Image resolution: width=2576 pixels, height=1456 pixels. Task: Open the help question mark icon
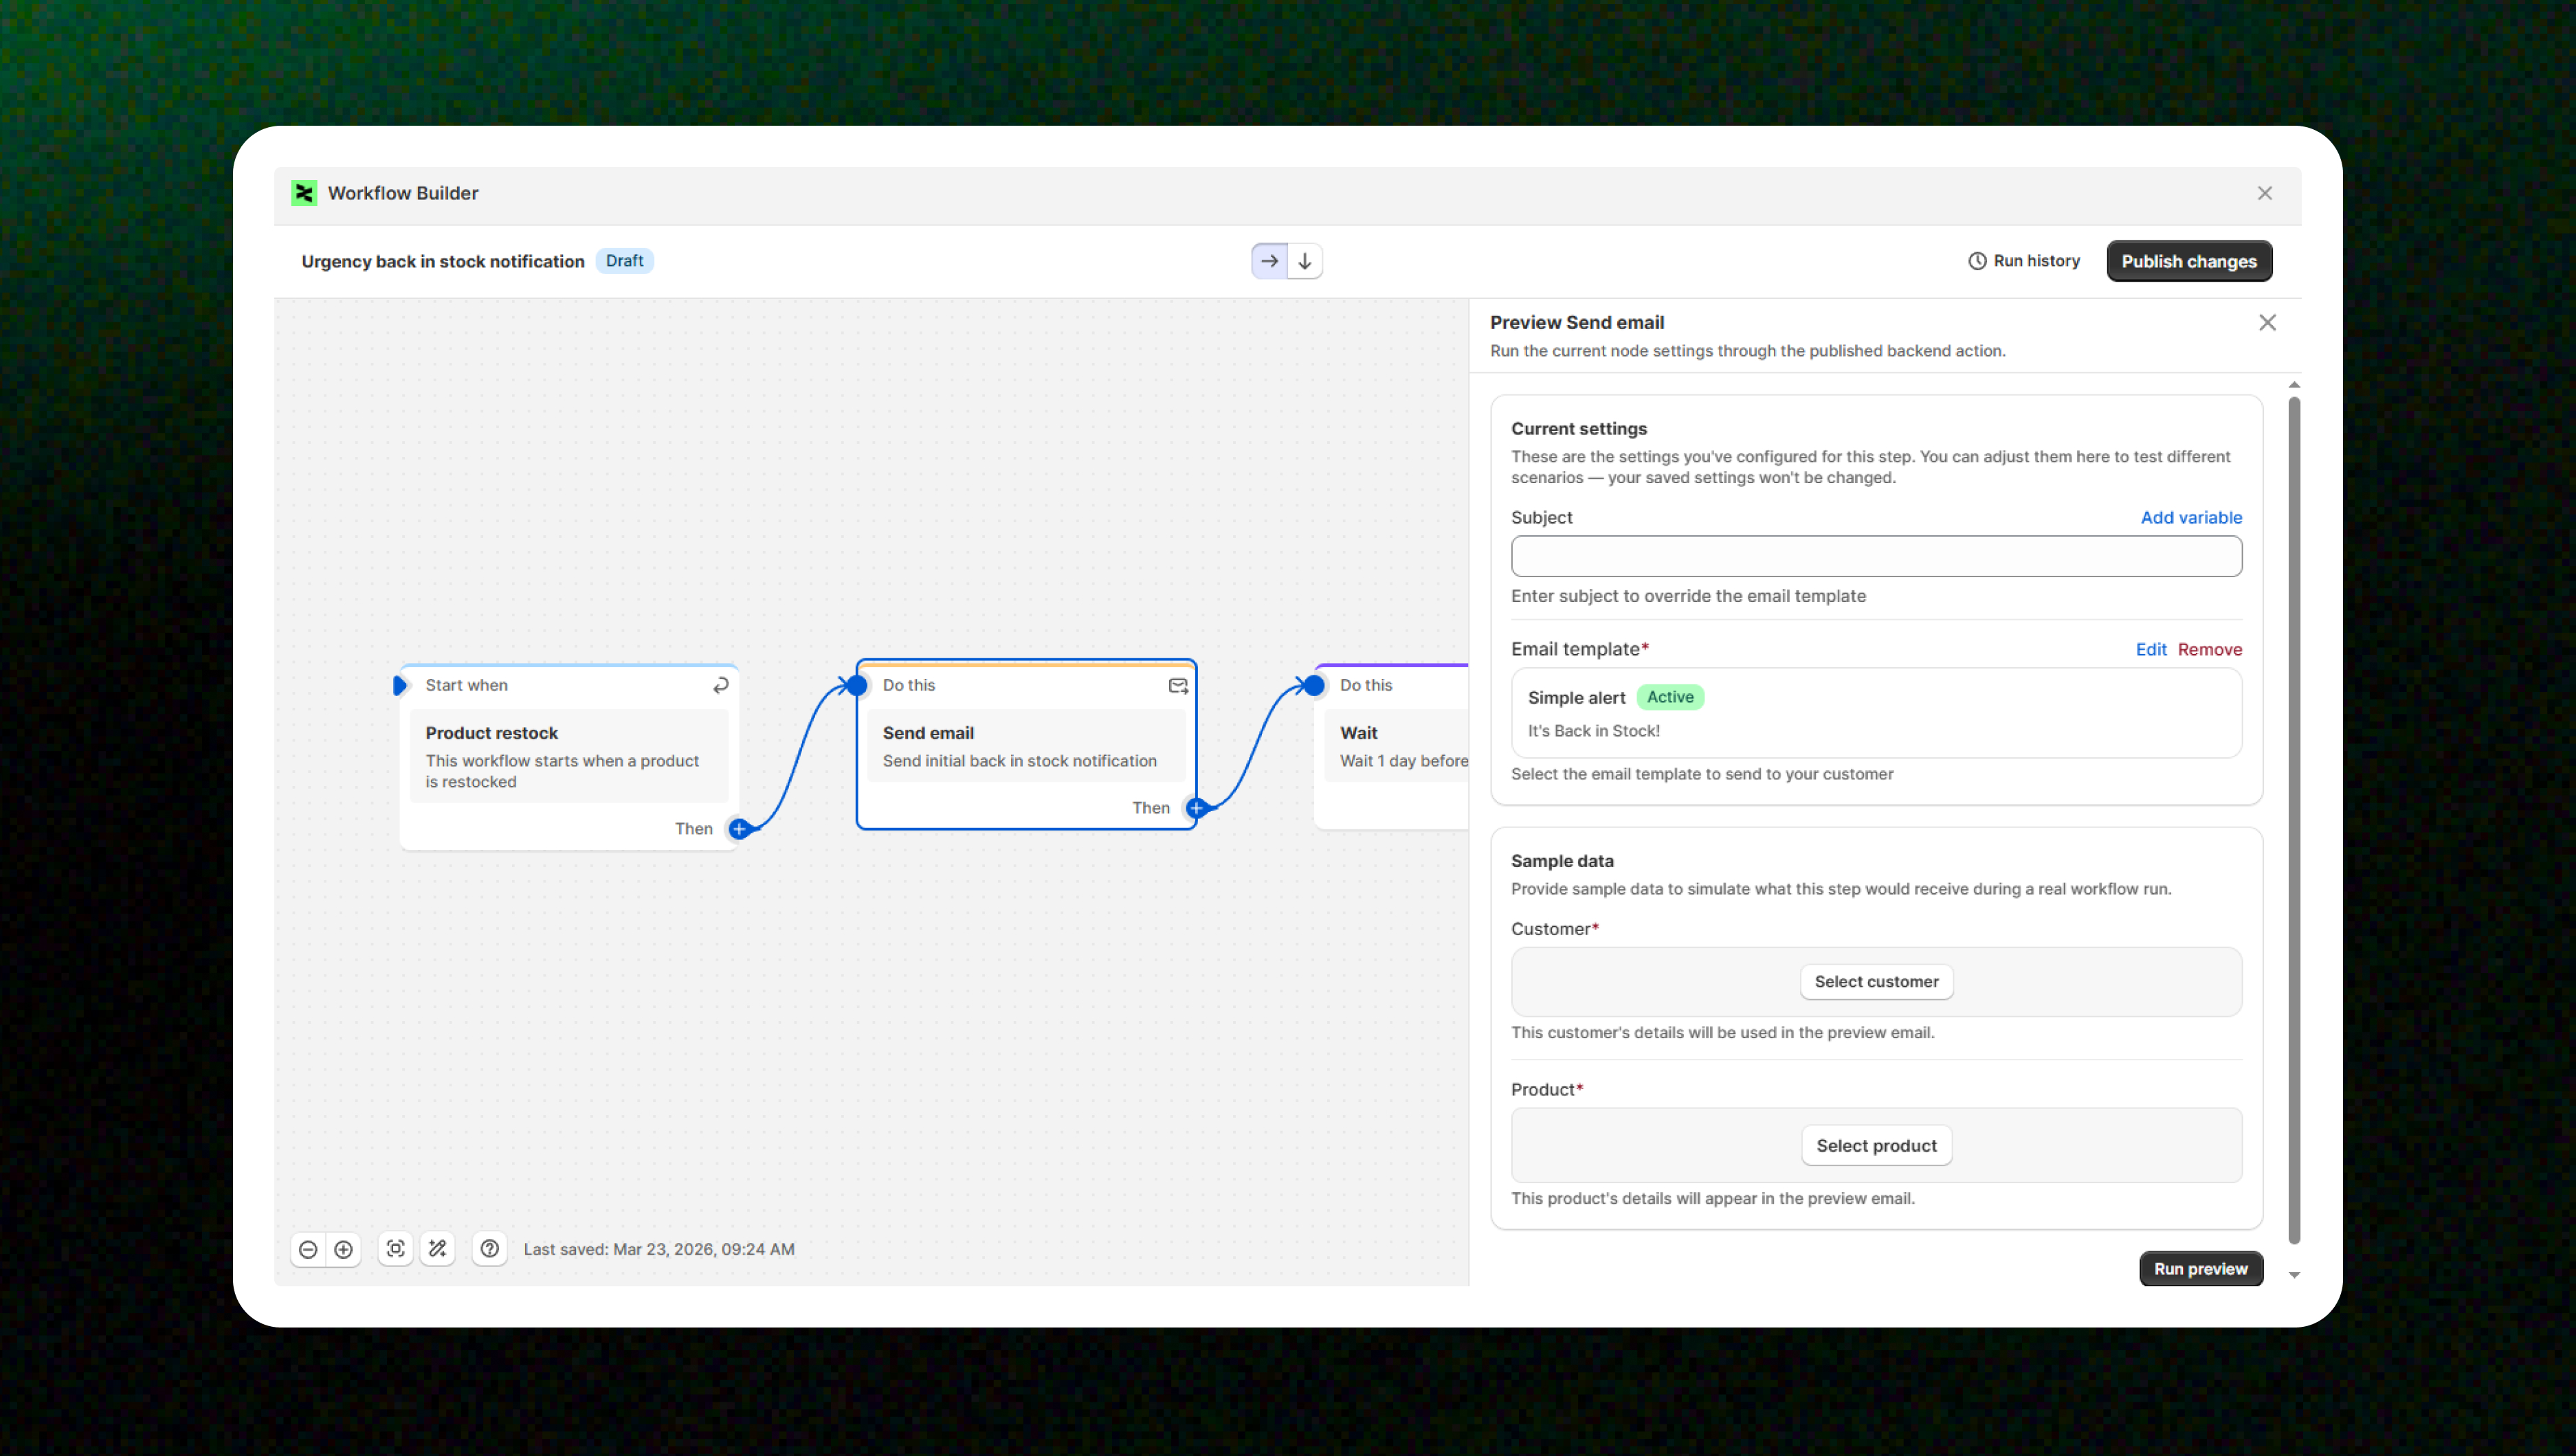[489, 1249]
